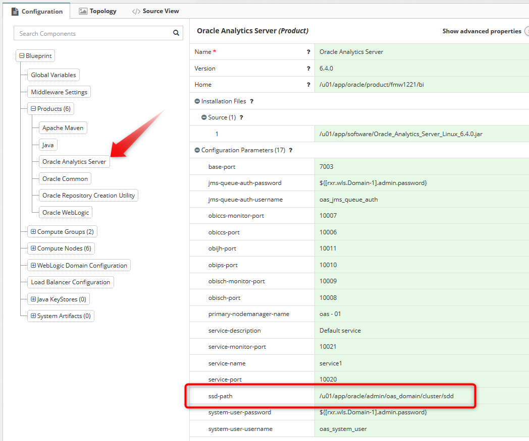Select Oracle WebLogic product
Screen dimensions: 529x441
(66, 213)
